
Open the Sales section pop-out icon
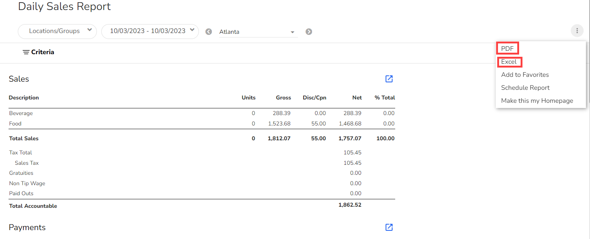click(389, 79)
